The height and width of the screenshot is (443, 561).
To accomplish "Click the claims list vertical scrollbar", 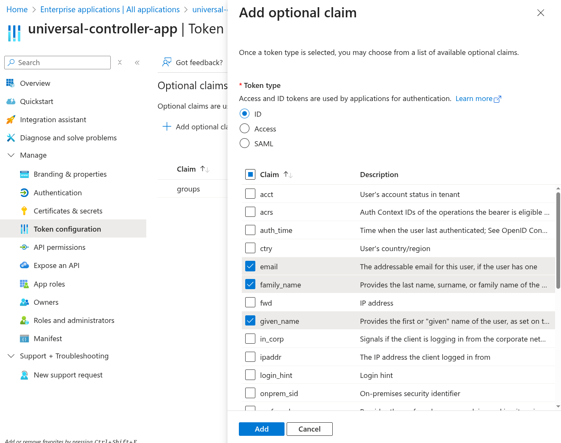I will pyautogui.click(x=558, y=241).
